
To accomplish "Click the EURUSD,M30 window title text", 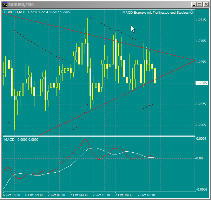I will (x=21, y=5).
